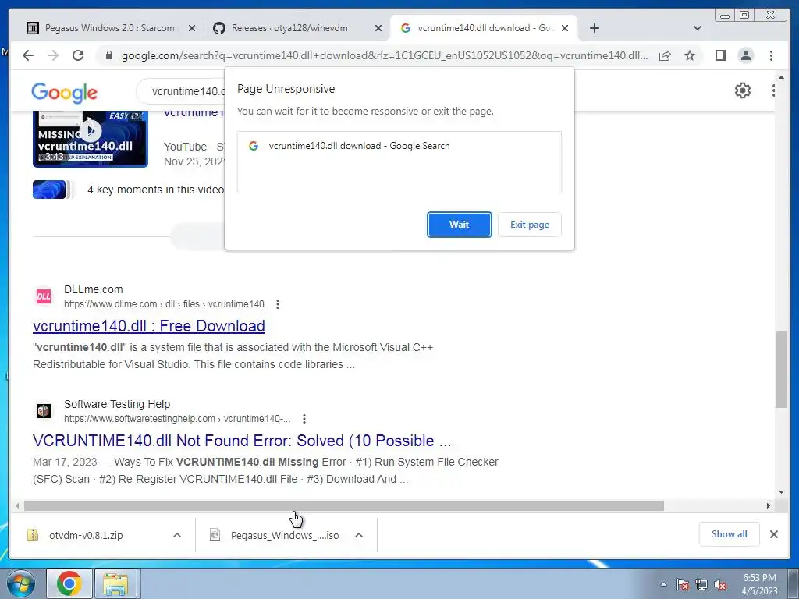Click the address bar URL

click(385, 55)
